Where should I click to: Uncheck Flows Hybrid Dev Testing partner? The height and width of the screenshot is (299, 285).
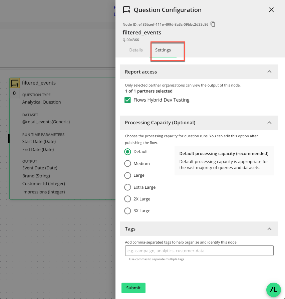coord(127,100)
